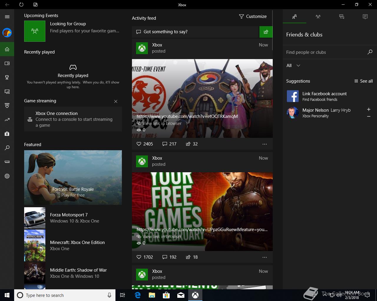This screenshot has width=377, height=301.
Task: Open comments on post with 192 comments
Action: [x=169, y=257]
